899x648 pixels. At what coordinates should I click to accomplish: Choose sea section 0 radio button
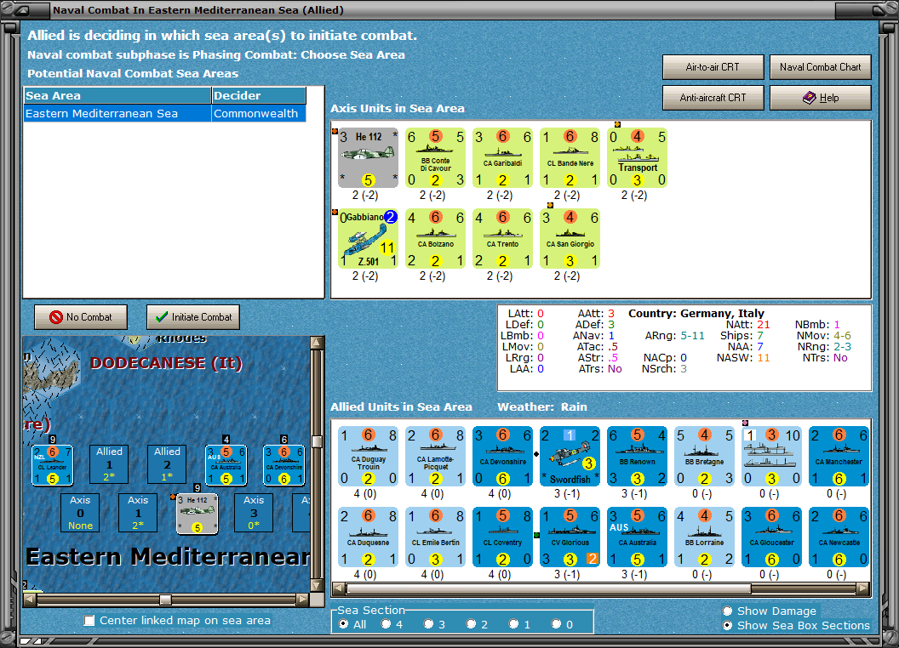click(556, 624)
